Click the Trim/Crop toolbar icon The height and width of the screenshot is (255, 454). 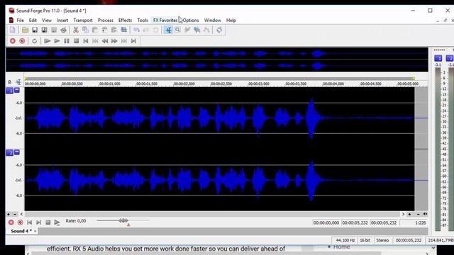(x=123, y=30)
